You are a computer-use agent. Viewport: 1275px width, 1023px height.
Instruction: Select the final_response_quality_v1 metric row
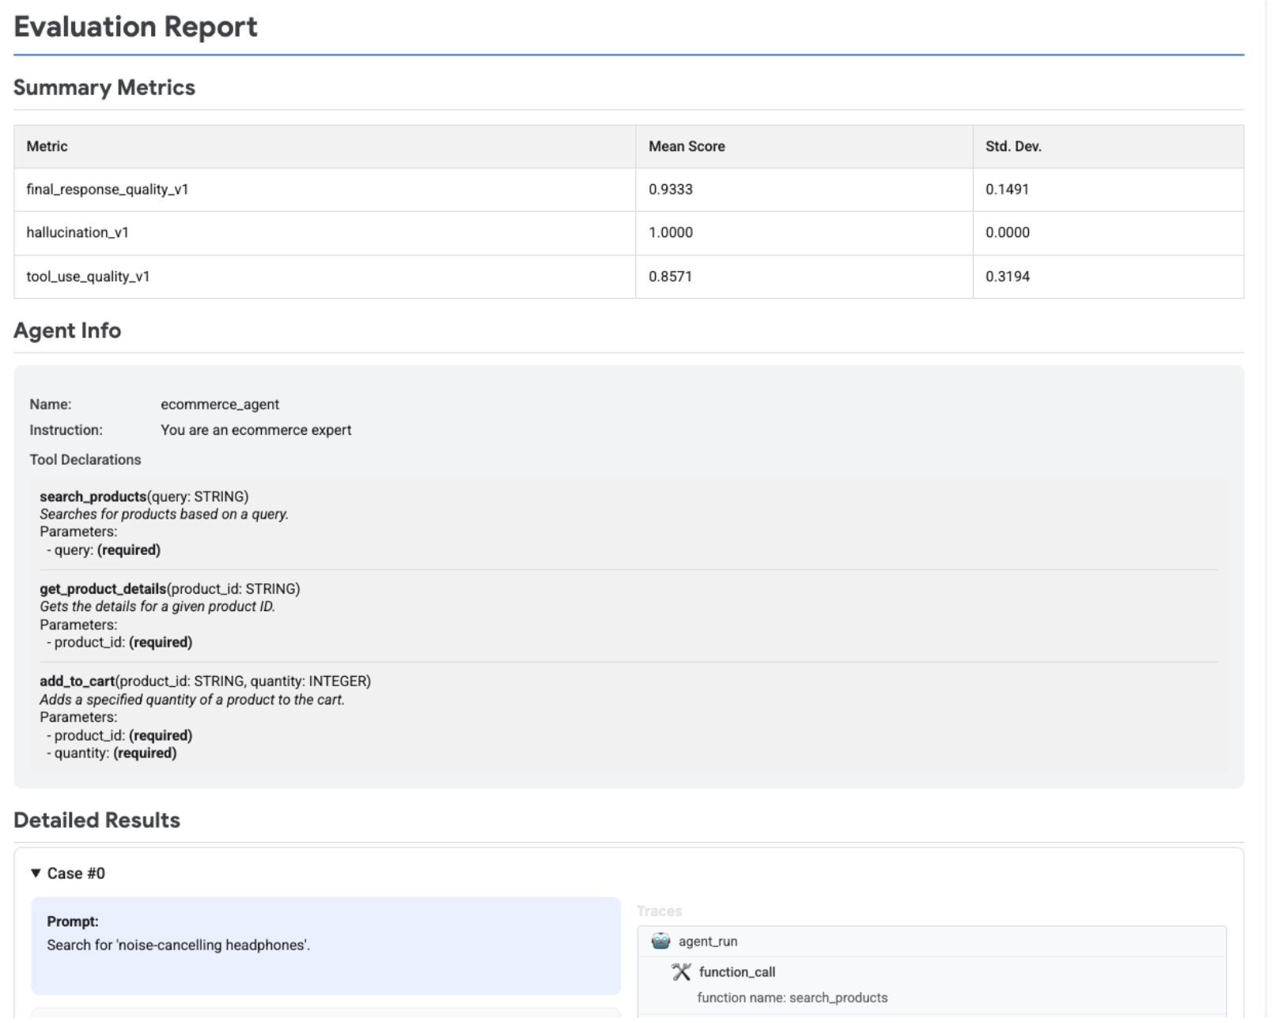pos(316,189)
